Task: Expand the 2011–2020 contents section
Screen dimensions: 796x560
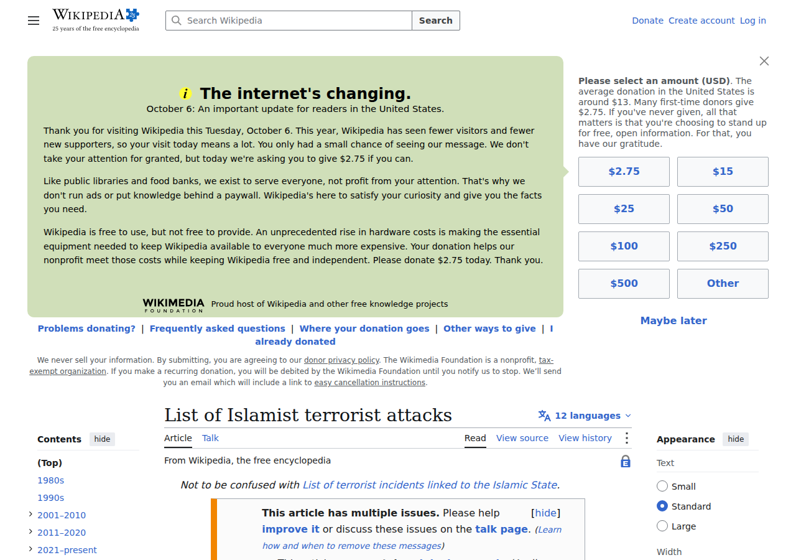Action: point(31,532)
